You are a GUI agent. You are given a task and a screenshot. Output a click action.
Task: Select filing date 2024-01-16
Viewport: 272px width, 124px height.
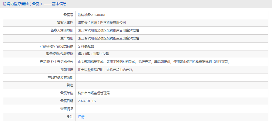[87, 101]
